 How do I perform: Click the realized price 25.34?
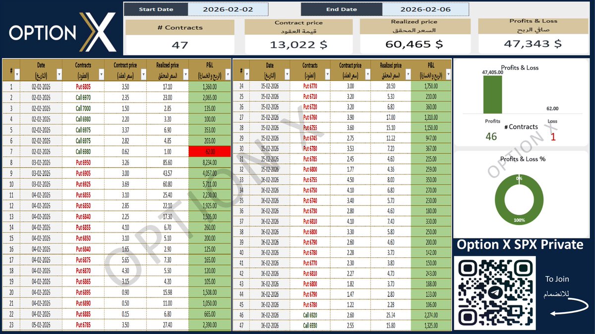click(x=391, y=315)
